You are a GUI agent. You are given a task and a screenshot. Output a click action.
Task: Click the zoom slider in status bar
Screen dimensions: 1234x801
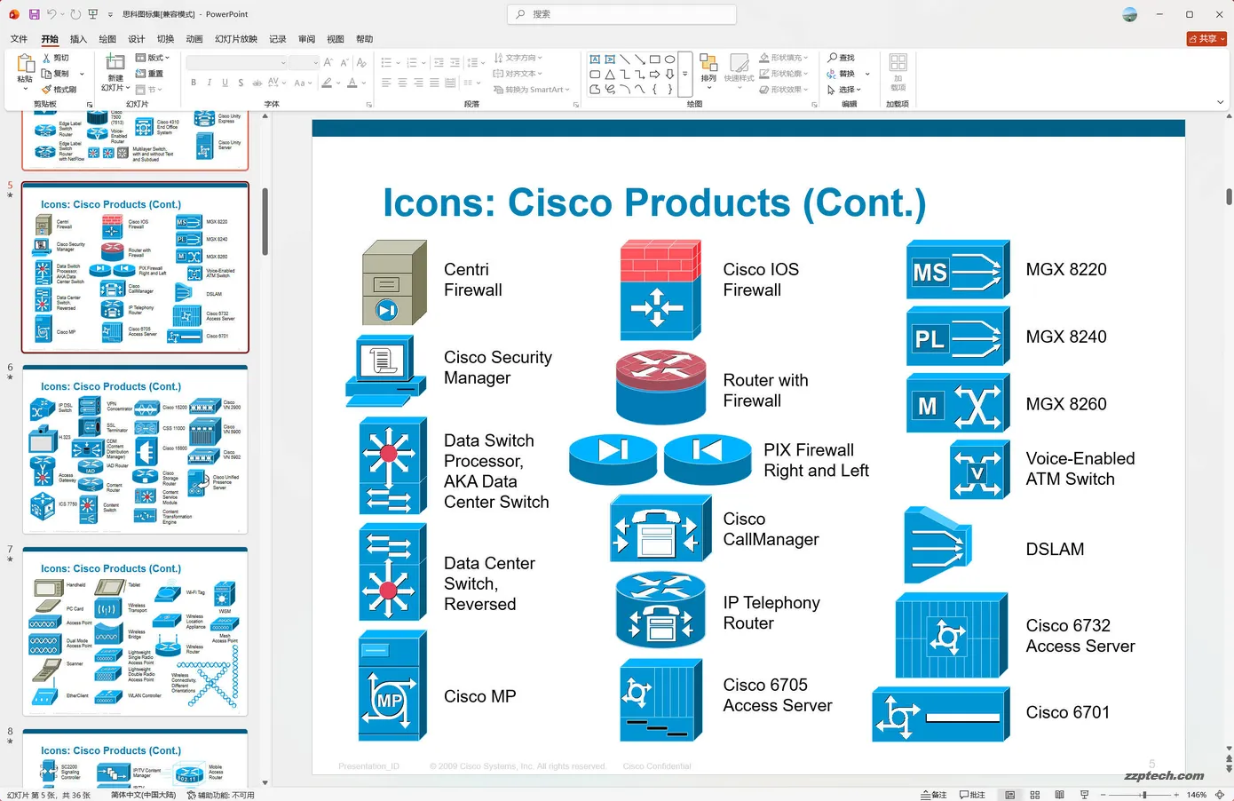[x=1143, y=795]
